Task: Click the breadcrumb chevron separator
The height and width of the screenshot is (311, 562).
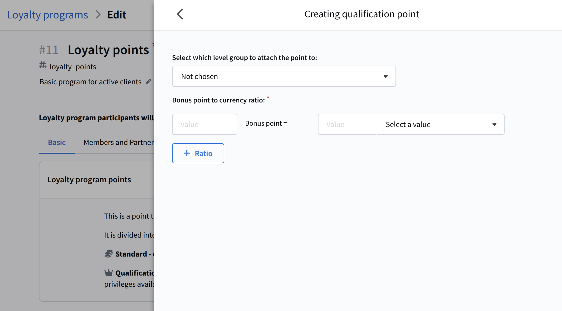Action: click(x=98, y=15)
